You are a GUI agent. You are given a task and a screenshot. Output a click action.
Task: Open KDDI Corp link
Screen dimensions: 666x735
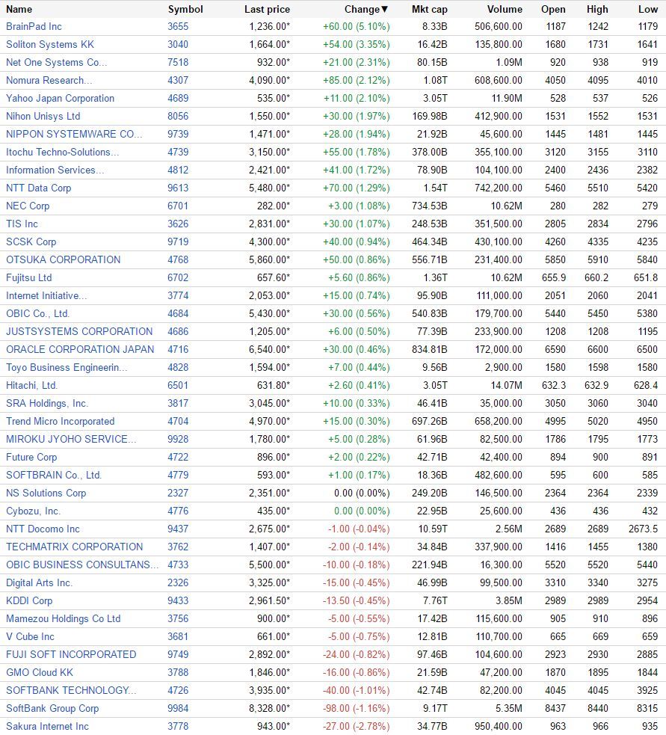pyautogui.click(x=29, y=600)
